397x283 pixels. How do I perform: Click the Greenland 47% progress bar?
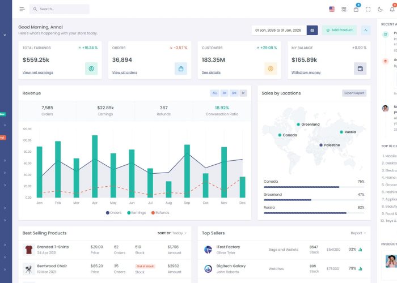[x=314, y=200]
